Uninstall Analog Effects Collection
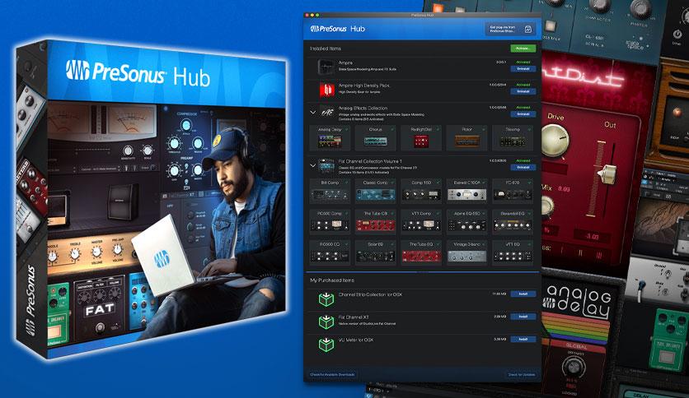 pos(523,114)
